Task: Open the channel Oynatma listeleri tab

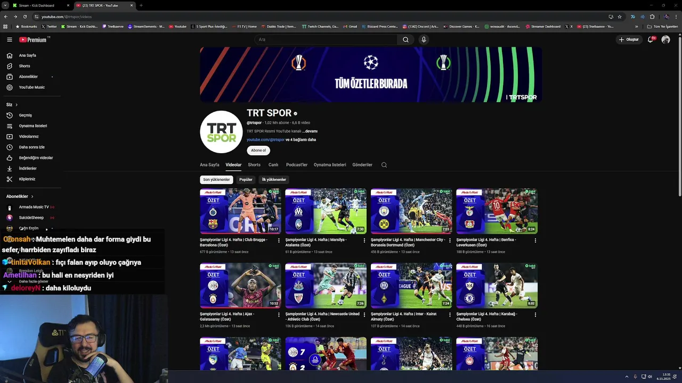Action: (x=330, y=165)
